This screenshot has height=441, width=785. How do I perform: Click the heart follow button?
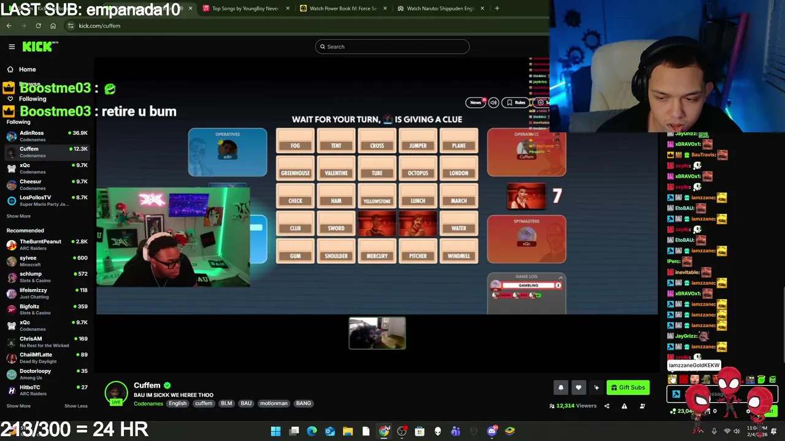coord(578,387)
